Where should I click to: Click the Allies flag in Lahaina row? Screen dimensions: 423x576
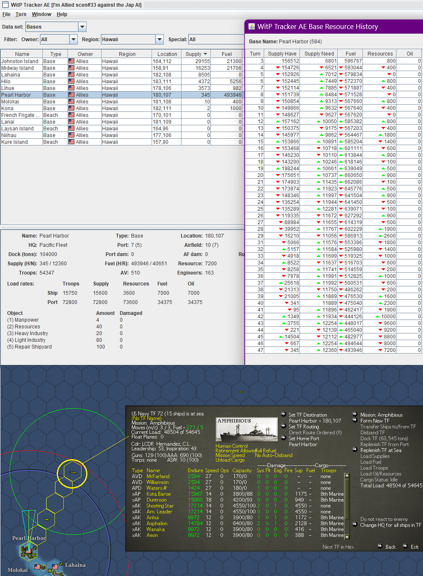[x=71, y=74]
